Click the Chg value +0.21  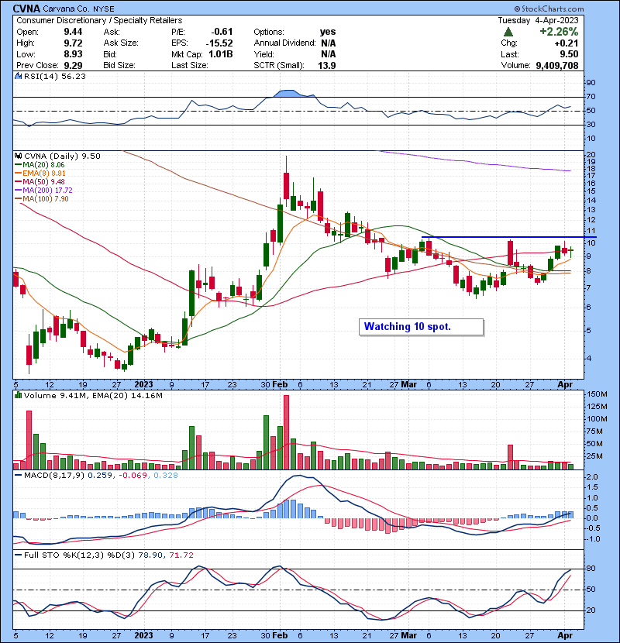(567, 43)
